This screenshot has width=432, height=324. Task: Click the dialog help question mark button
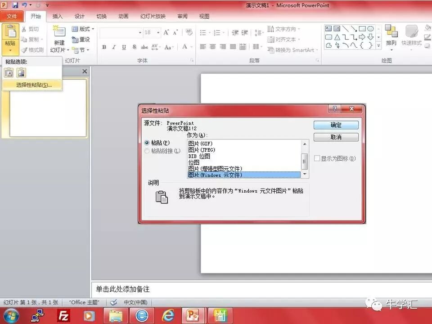334,108
